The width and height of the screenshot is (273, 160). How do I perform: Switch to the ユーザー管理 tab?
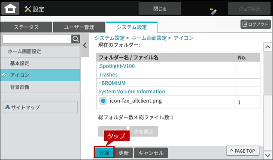pyautogui.click(x=79, y=27)
